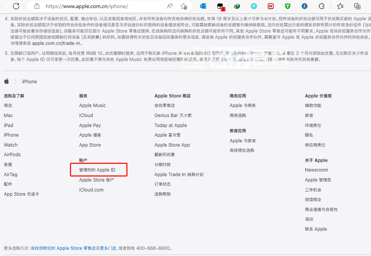
Task: Open the Newsroom link
Action: tap(316, 170)
